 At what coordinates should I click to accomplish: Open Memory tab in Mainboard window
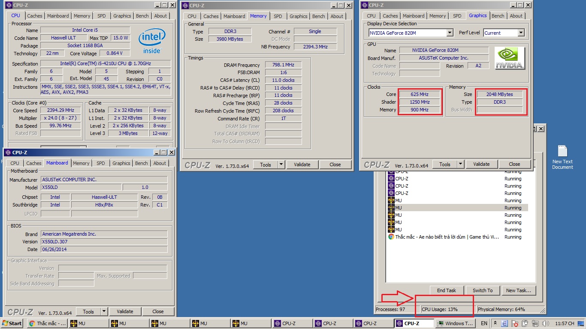tap(81, 163)
